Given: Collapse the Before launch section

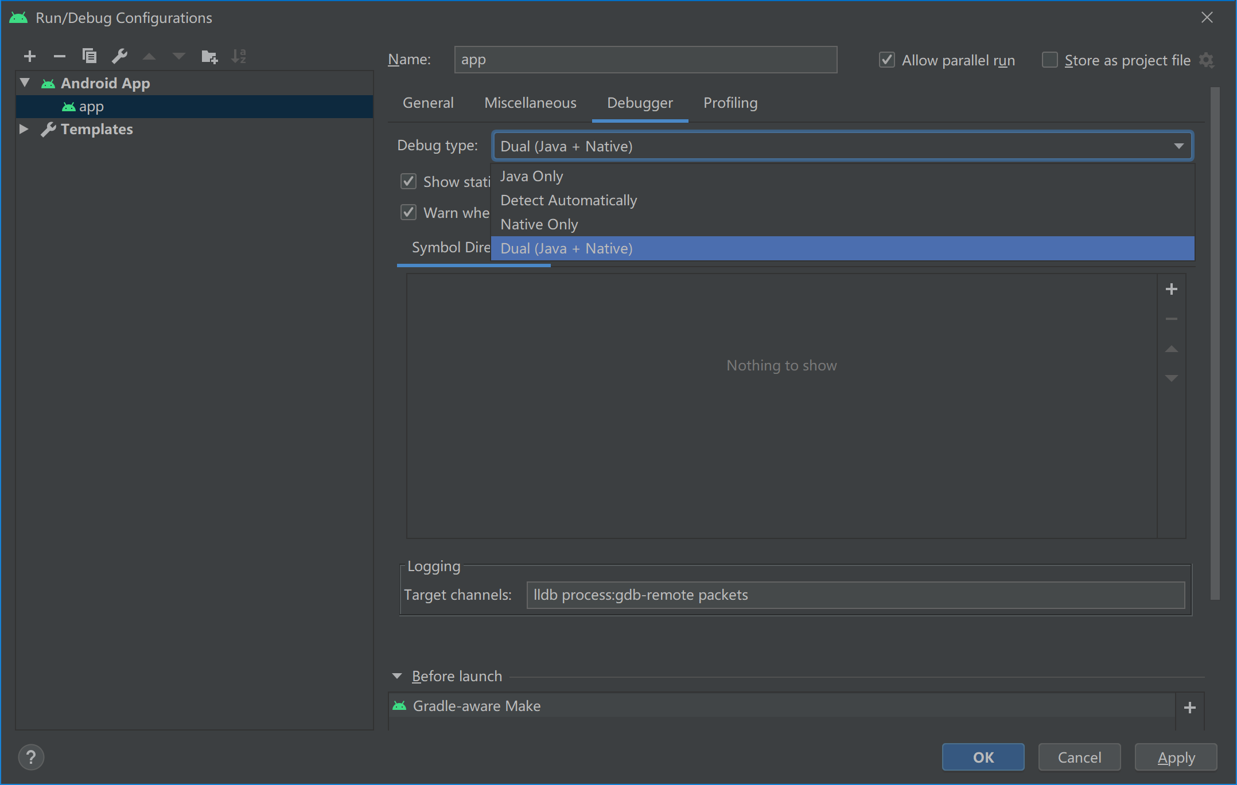Looking at the screenshot, I should point(397,676).
